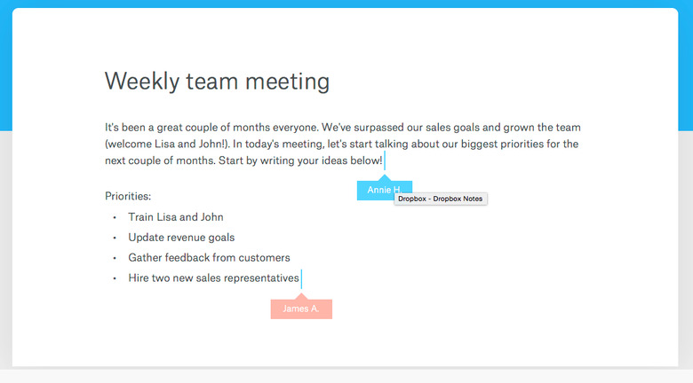Click the Dropbox - Dropbox Notes tooltip
This screenshot has height=383, width=693.
tap(440, 199)
